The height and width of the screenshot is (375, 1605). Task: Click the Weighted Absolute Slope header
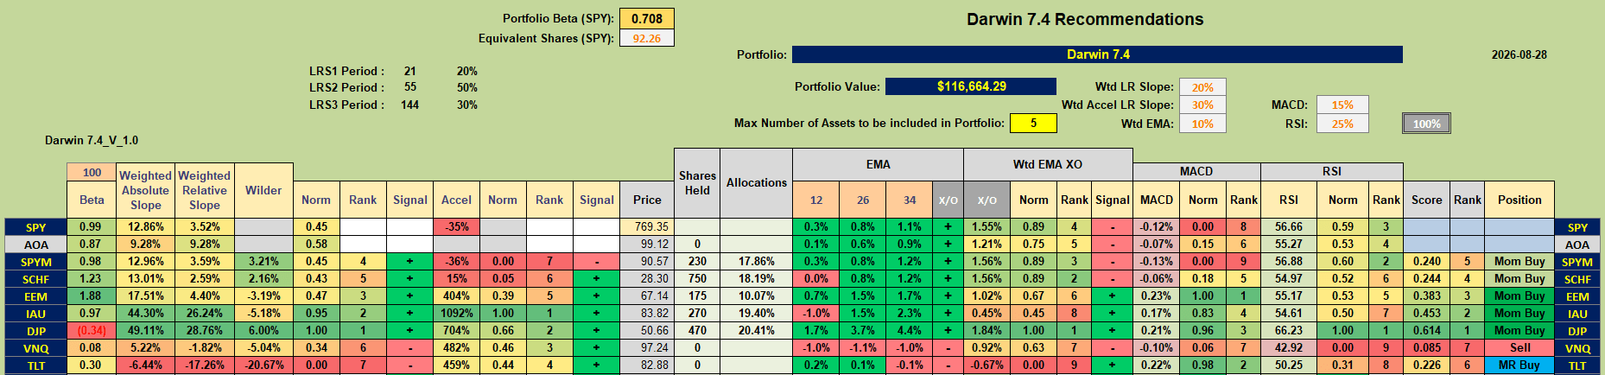click(x=145, y=190)
